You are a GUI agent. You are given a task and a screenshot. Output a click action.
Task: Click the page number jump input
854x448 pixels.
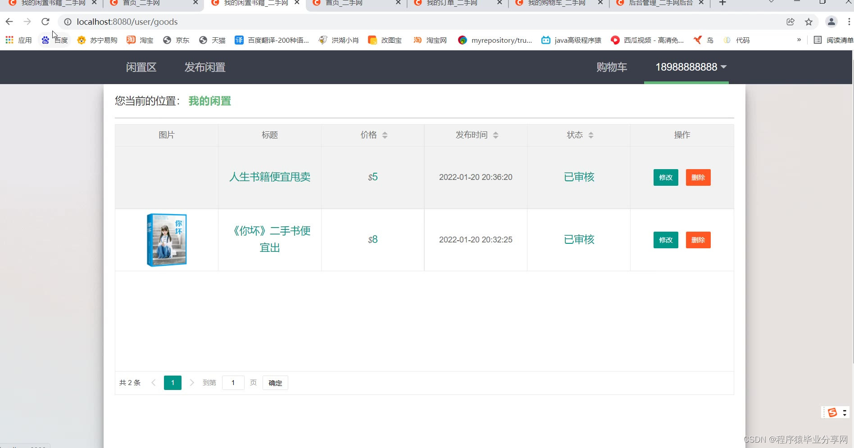(233, 383)
